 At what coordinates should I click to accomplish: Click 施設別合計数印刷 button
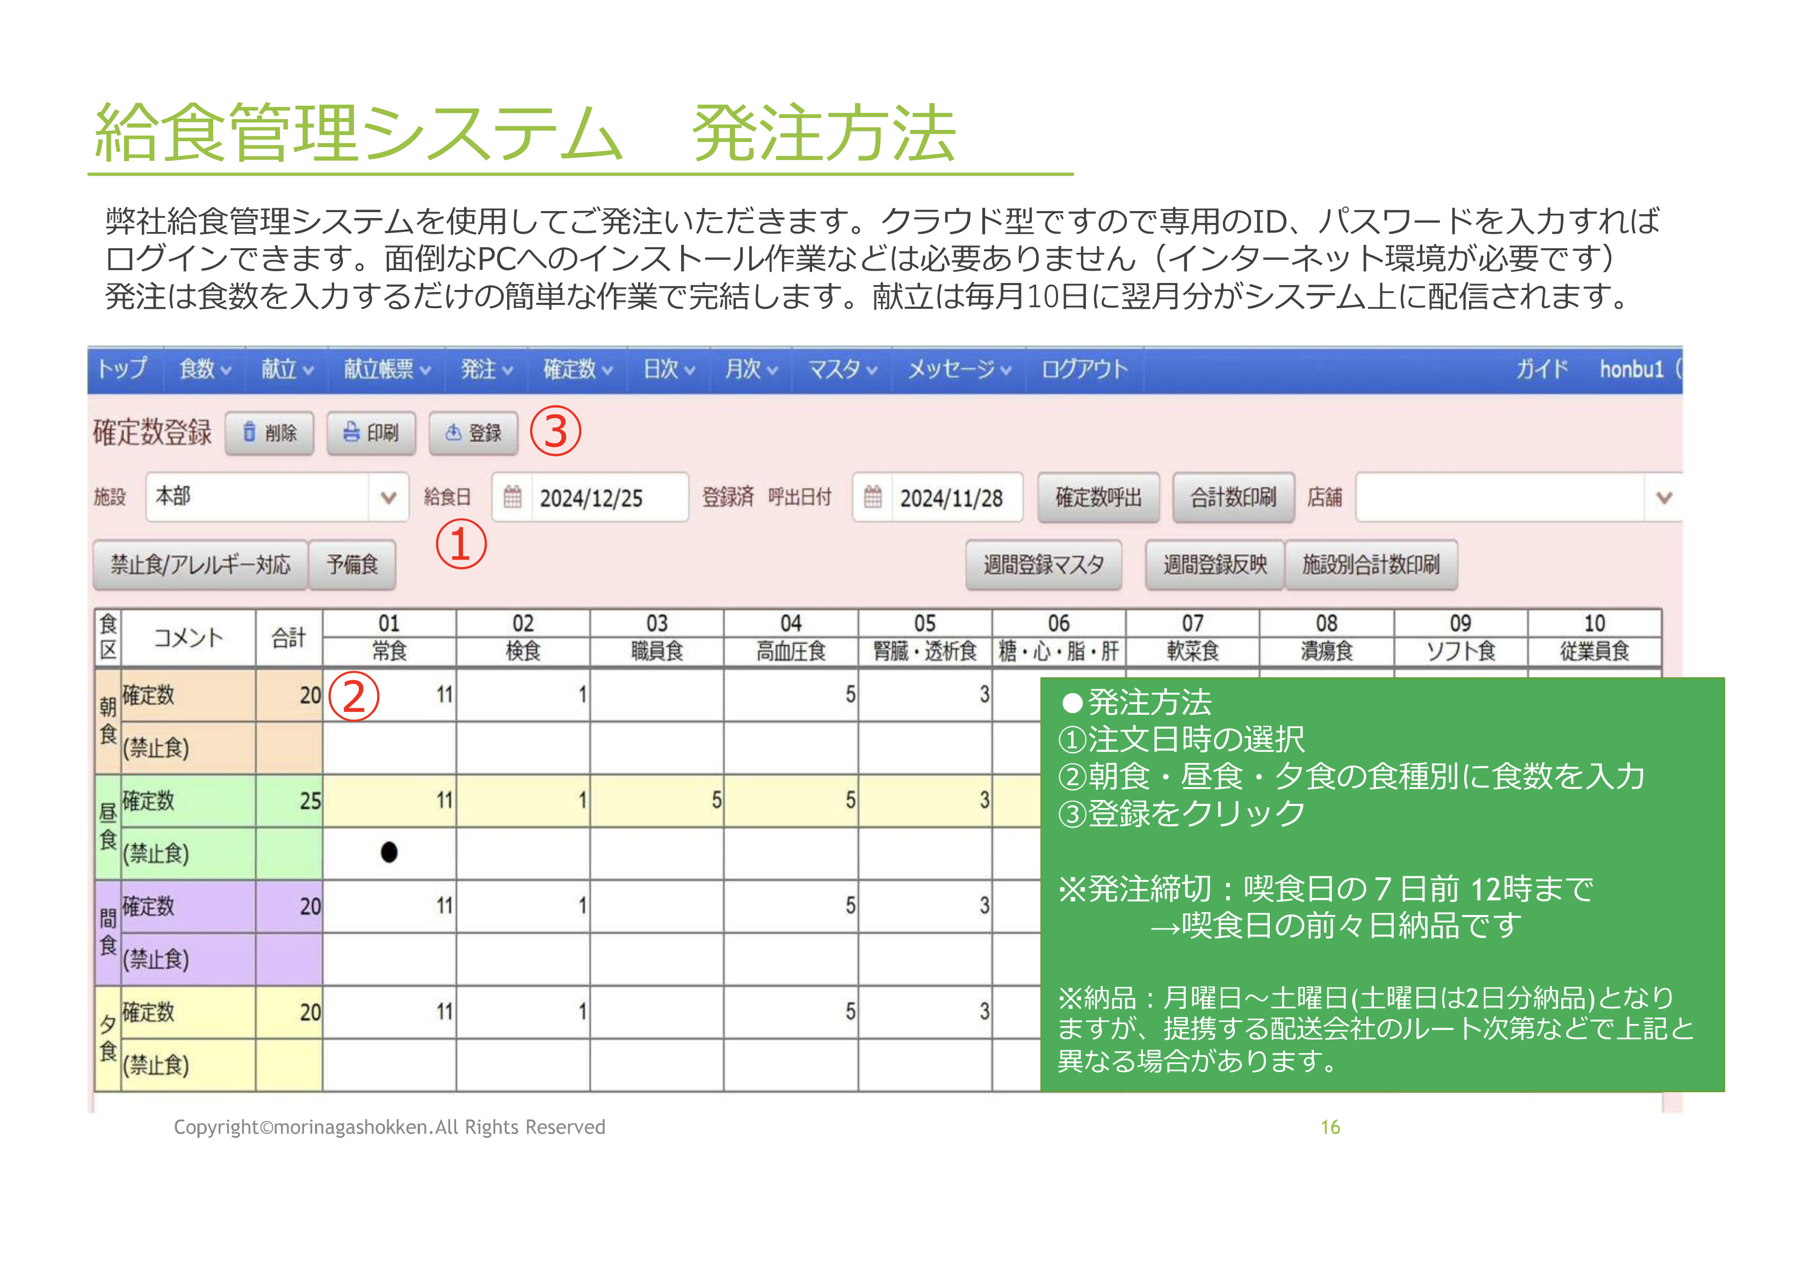coord(1371,564)
